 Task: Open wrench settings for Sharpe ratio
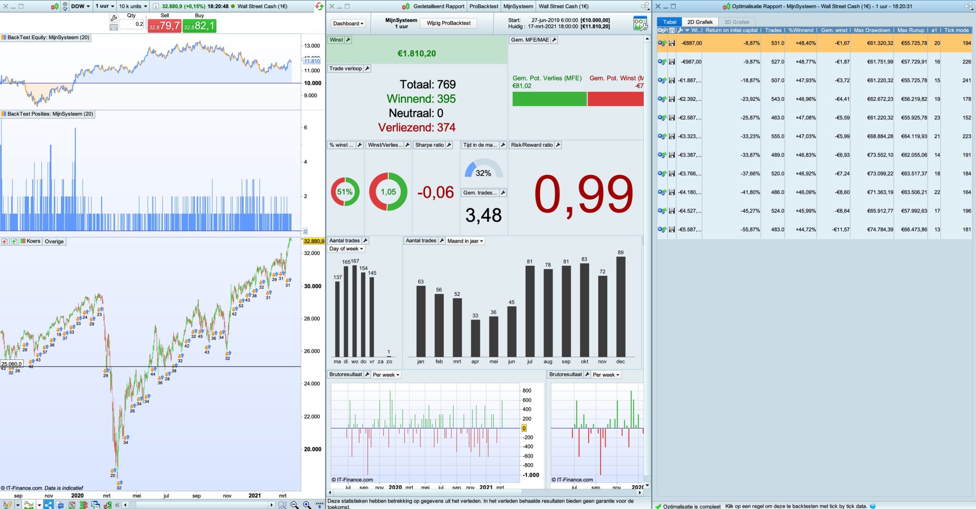tap(449, 145)
